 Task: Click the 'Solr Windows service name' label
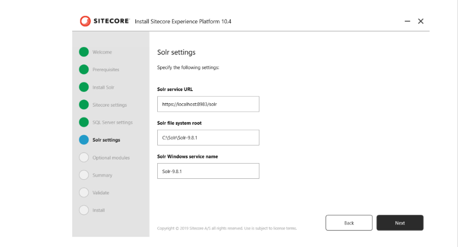[188, 156]
